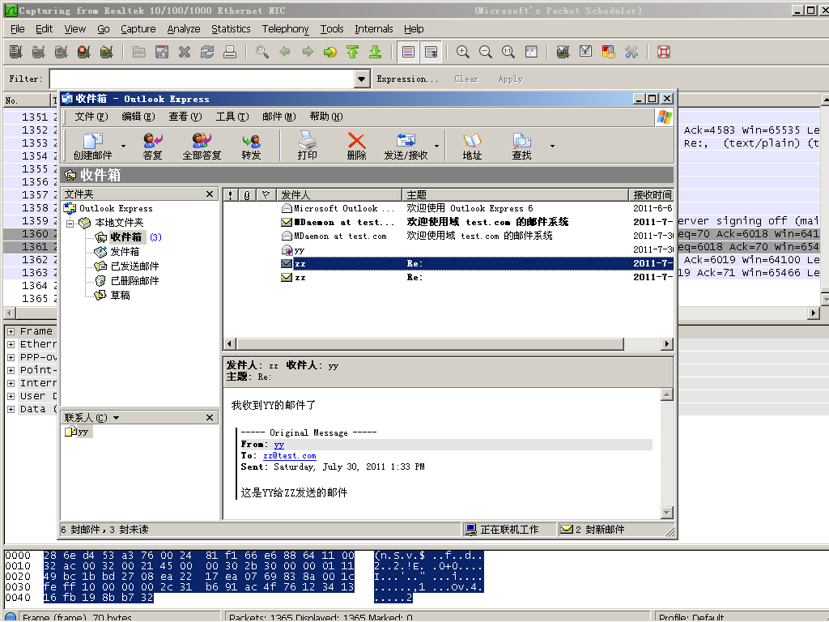The image size is (829, 622).
Task: Open Outlook Express File menu
Action: [x=91, y=117]
